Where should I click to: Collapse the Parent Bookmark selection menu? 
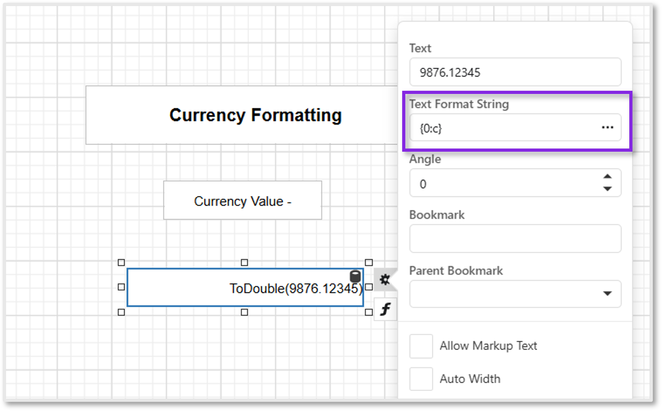pos(608,294)
